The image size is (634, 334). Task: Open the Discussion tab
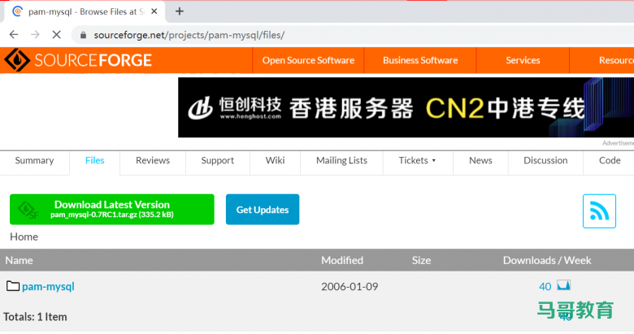[545, 161]
